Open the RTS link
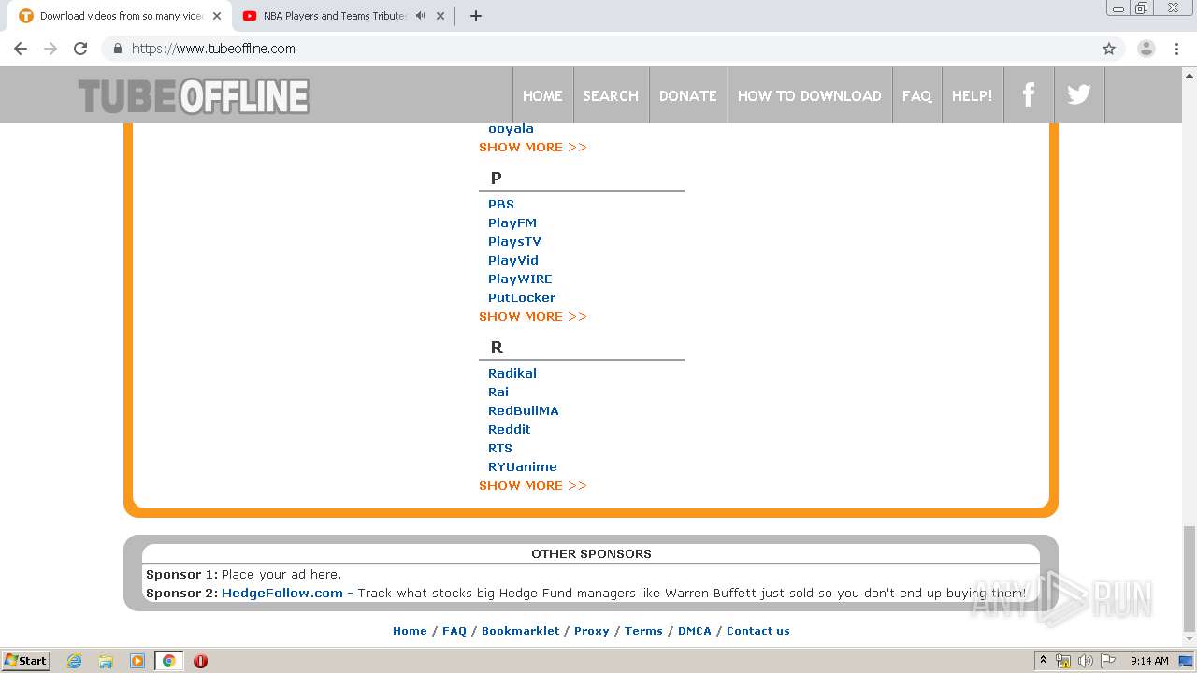Image resolution: width=1197 pixels, height=673 pixels. (x=500, y=448)
